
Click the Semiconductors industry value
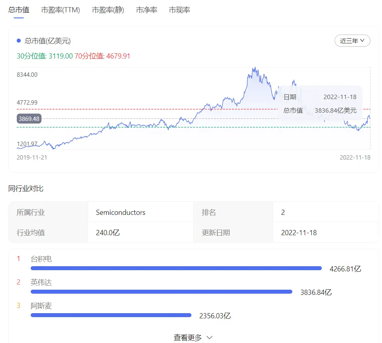click(120, 212)
